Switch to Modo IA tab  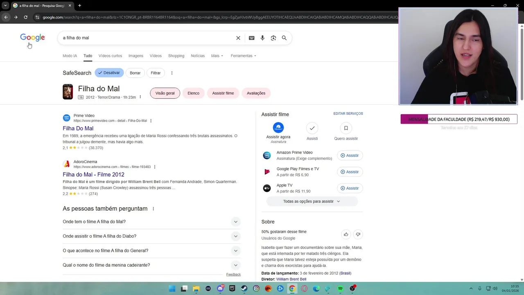pos(70,56)
